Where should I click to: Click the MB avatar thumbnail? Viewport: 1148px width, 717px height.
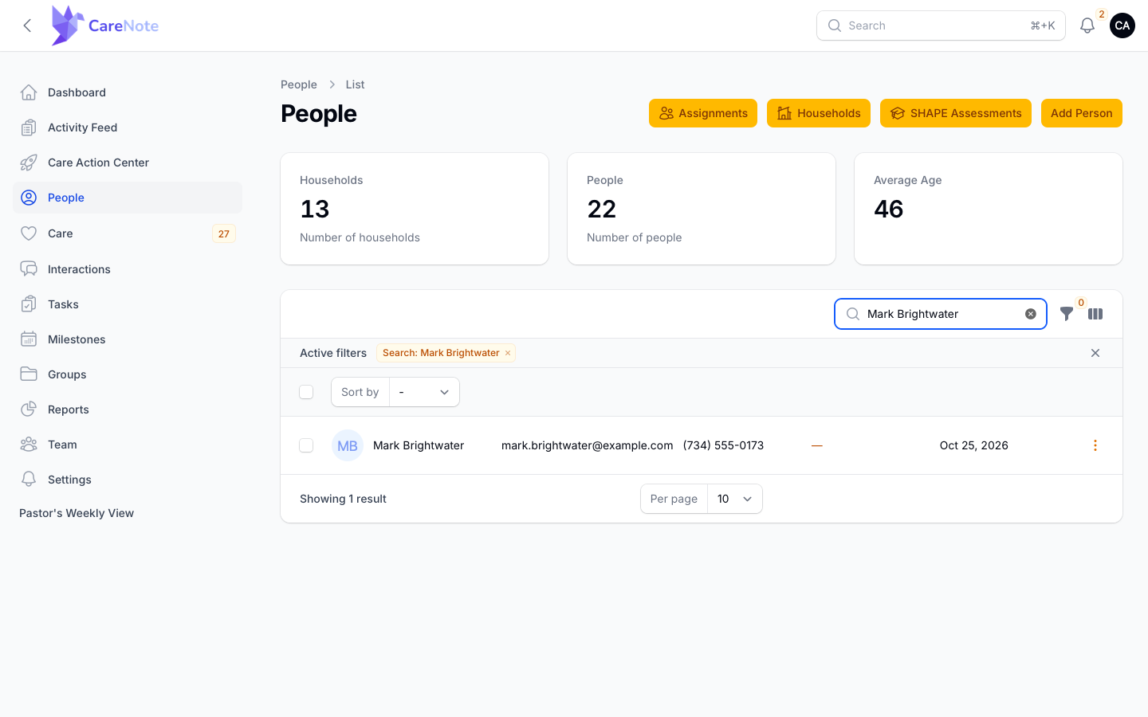(x=348, y=445)
